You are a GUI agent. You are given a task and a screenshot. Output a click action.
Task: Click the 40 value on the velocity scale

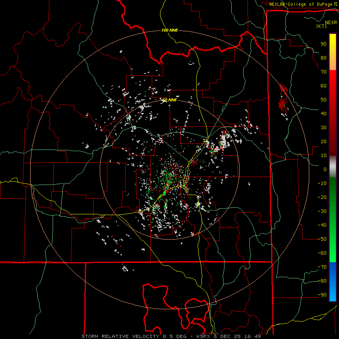click(324, 113)
